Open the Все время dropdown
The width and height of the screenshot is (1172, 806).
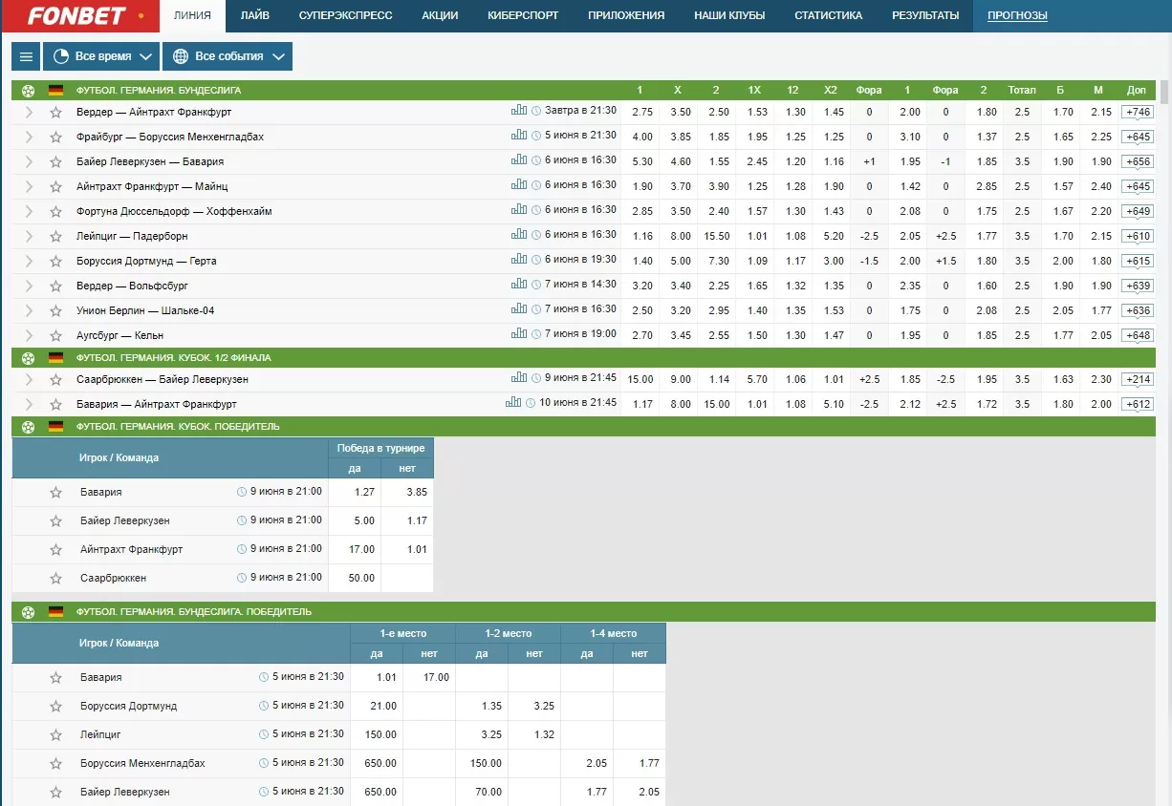point(100,56)
